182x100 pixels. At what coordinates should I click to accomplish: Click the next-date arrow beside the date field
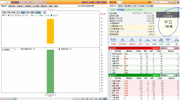tap(167, 2)
